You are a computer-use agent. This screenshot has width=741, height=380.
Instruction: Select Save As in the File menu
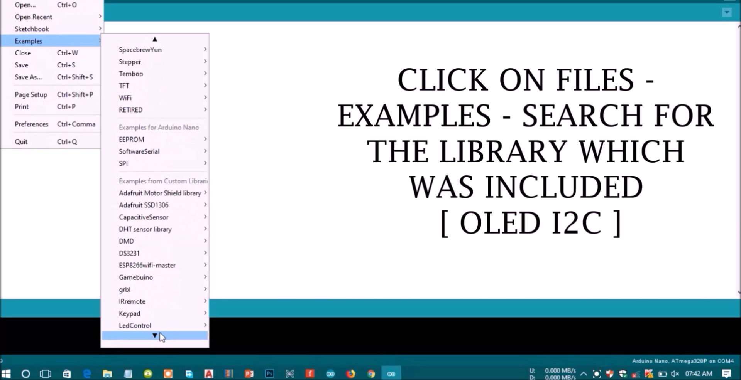(x=28, y=77)
